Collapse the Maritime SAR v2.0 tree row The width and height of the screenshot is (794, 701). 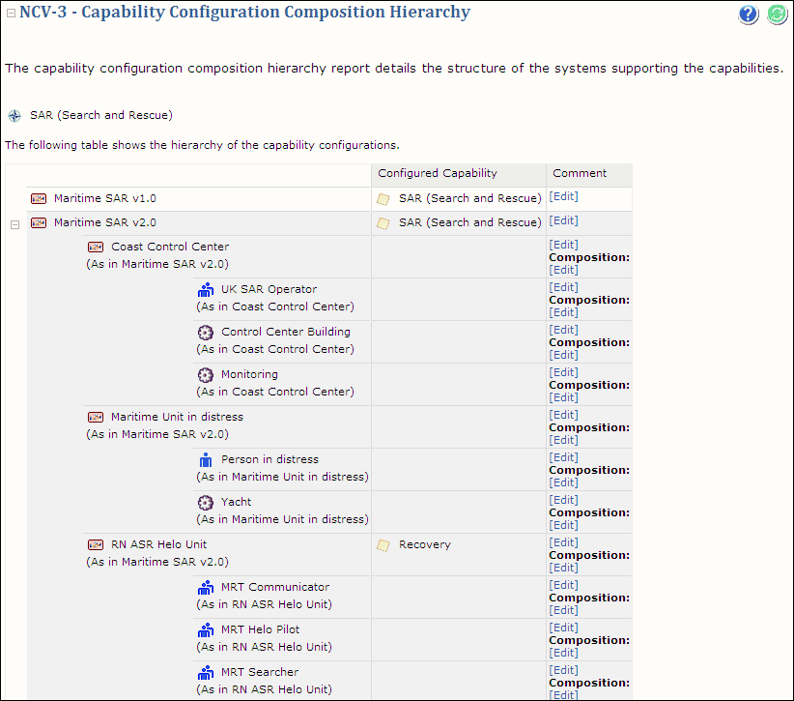coord(14,224)
